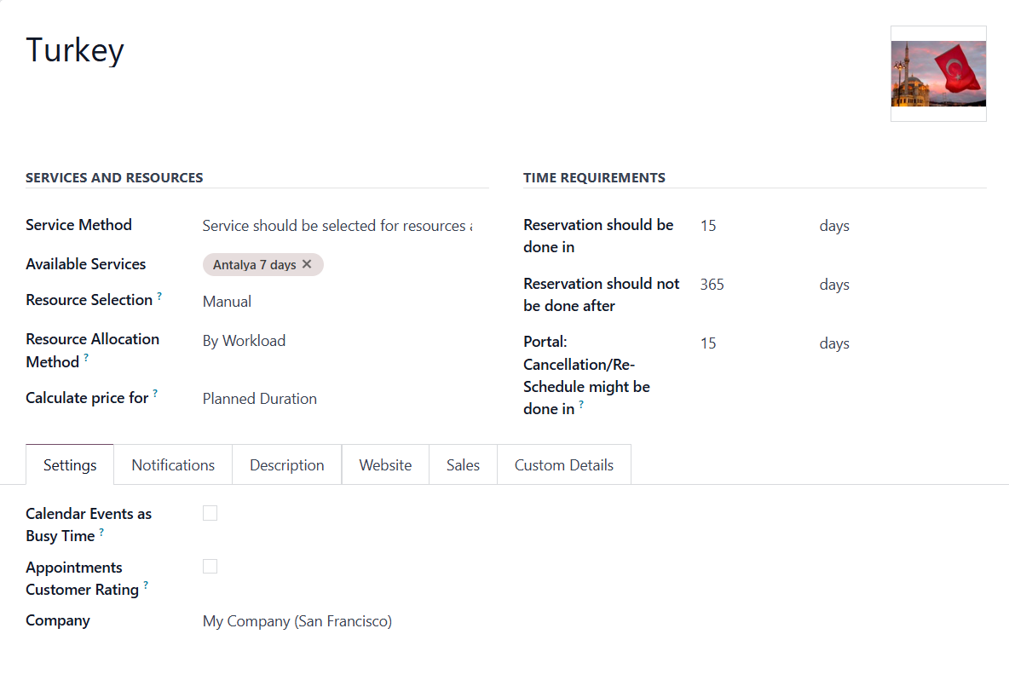Image resolution: width=1009 pixels, height=686 pixels.
Task: Remove the Antalya 7 days service tag
Action: tap(307, 264)
